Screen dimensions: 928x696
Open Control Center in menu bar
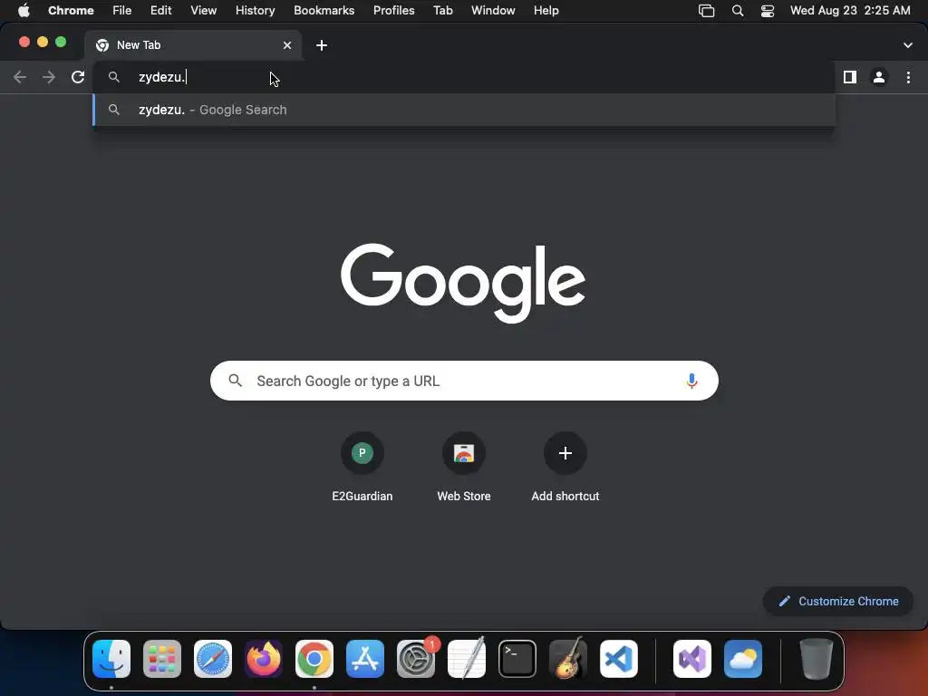[x=768, y=10]
